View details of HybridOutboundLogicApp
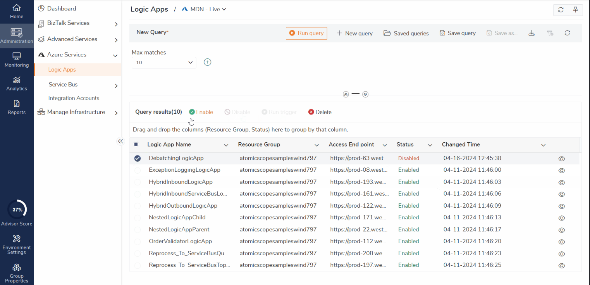 562,206
